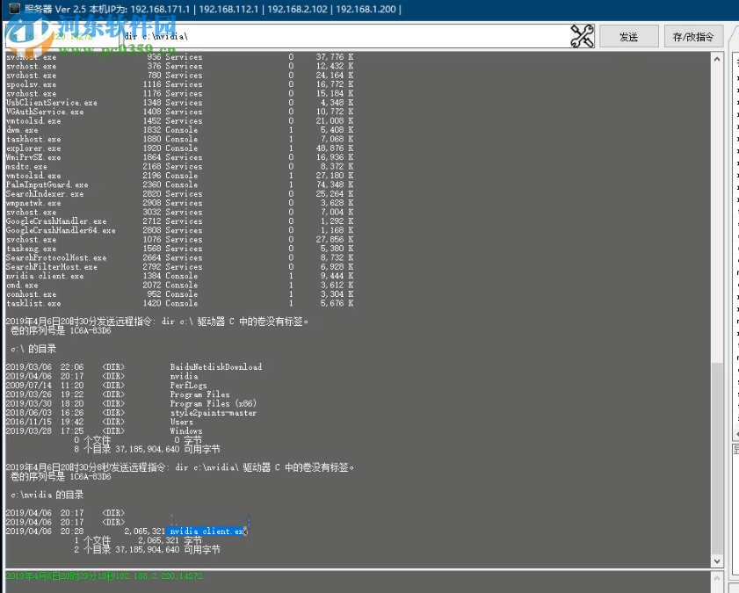Image resolution: width=739 pixels, height=593 pixels.
Task: Click the BaiduNetdiskDownload directory entry
Action: pos(216,367)
